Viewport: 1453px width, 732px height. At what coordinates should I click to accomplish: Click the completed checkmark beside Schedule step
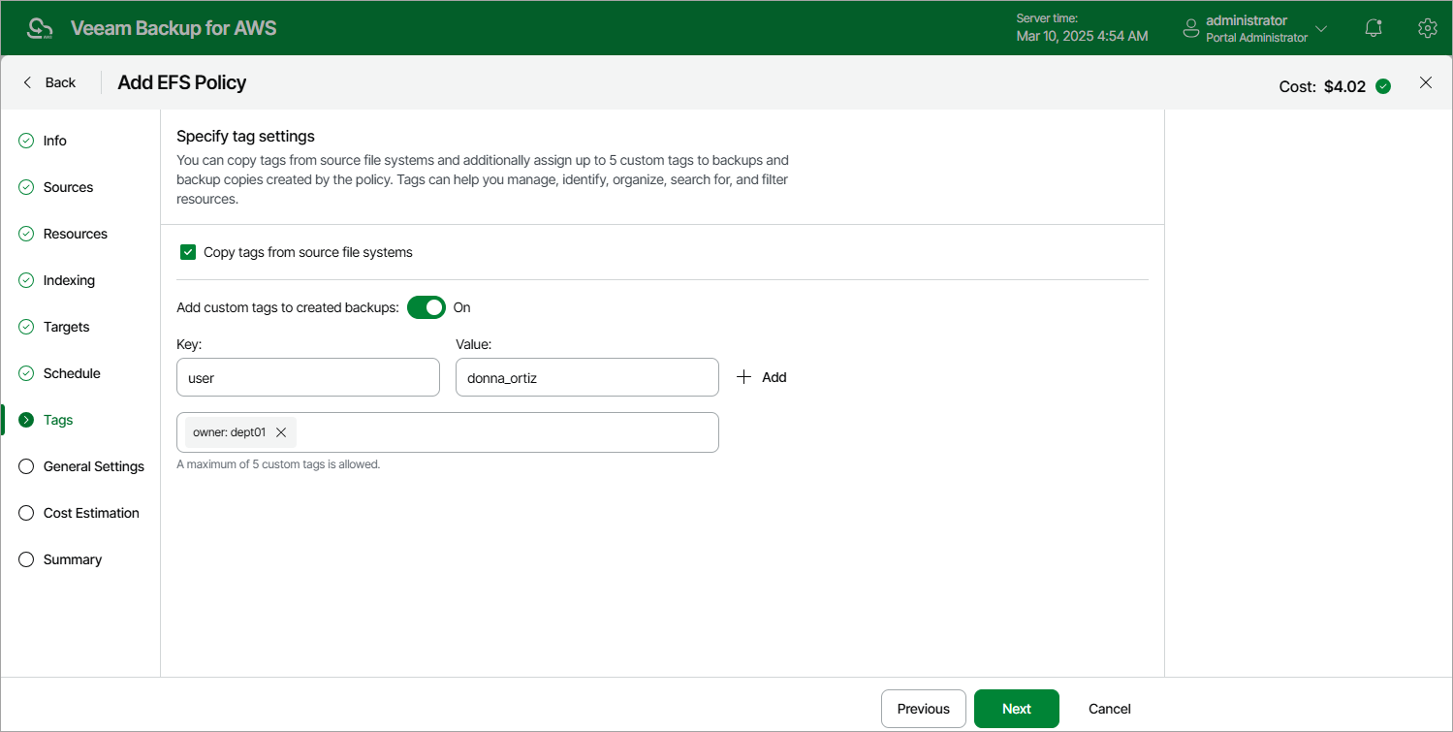[x=25, y=373]
